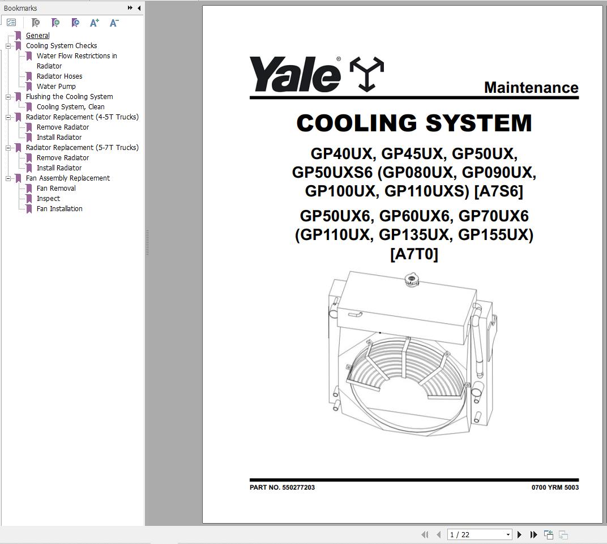Select Radiator Replacement (4-5T Trucks) bookmark
The height and width of the screenshot is (544, 607).
(x=82, y=117)
